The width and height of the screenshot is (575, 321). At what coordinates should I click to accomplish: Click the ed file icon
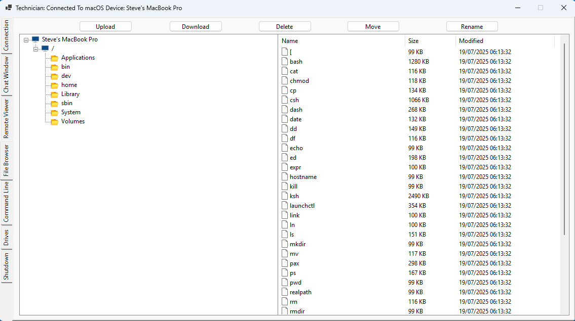click(x=285, y=157)
